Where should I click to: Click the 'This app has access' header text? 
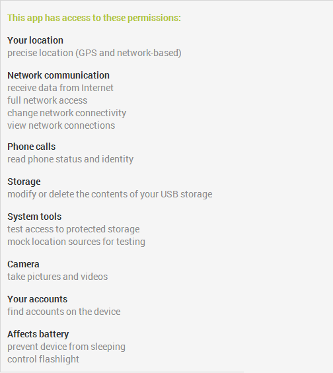pos(94,18)
